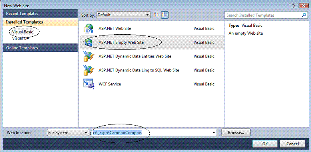This screenshot has width=311, height=152.
Task: Switch to small icons view
Action: coord(157,15)
